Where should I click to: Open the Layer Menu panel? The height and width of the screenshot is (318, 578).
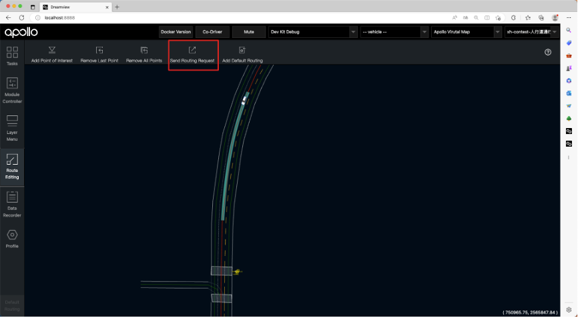click(x=12, y=128)
